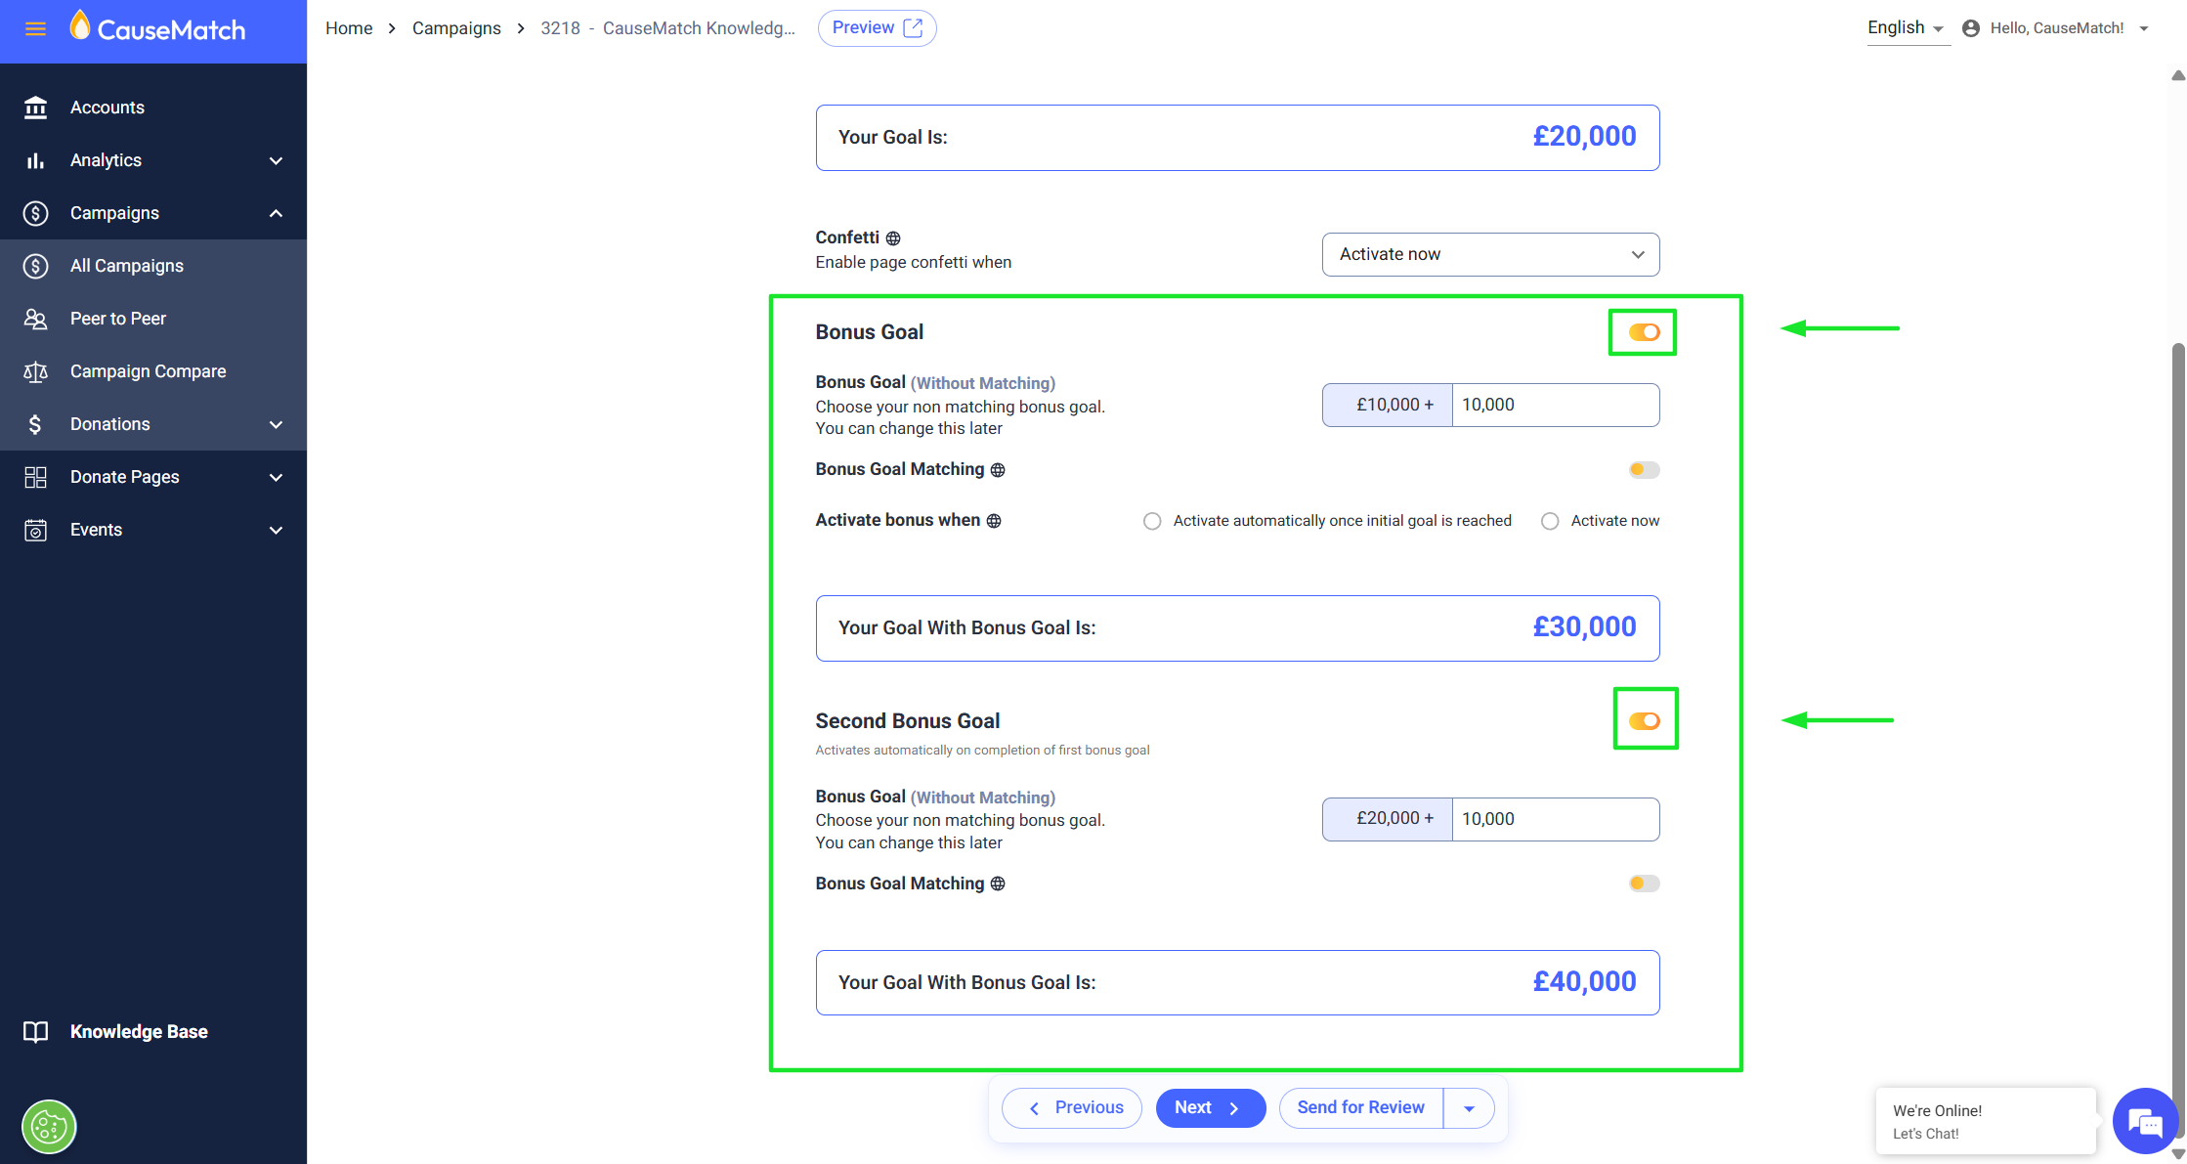Click the Next button

(1210, 1108)
